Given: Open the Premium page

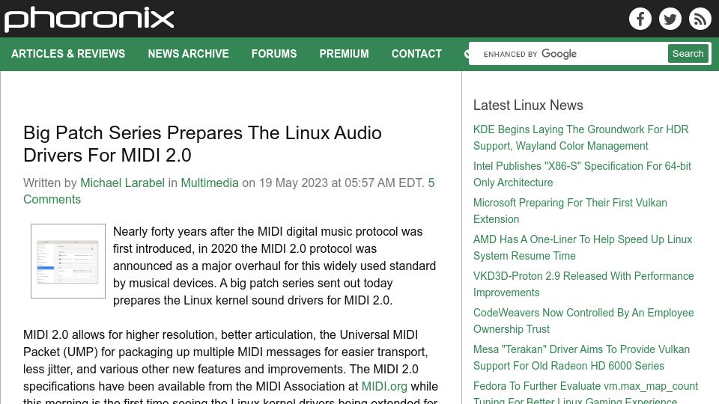Looking at the screenshot, I should click(x=344, y=54).
